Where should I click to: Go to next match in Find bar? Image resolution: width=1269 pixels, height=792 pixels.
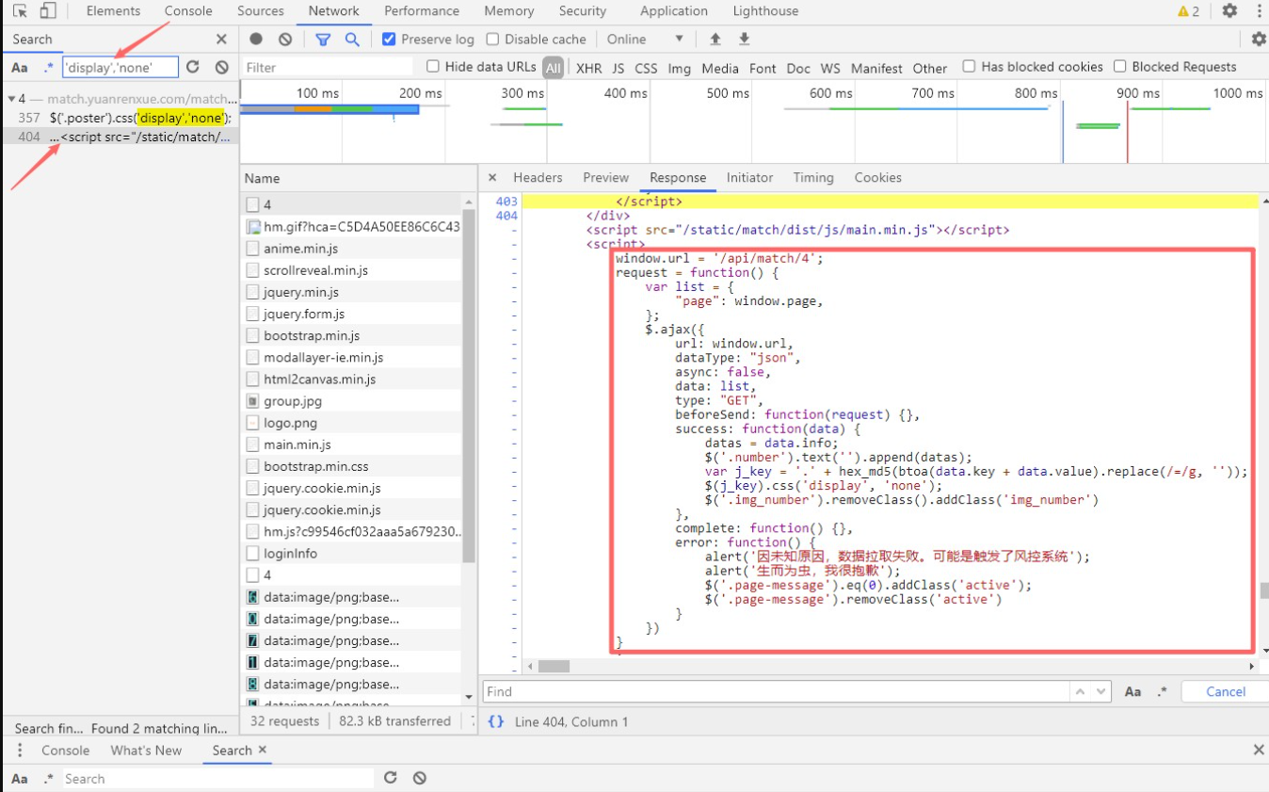click(x=1101, y=691)
